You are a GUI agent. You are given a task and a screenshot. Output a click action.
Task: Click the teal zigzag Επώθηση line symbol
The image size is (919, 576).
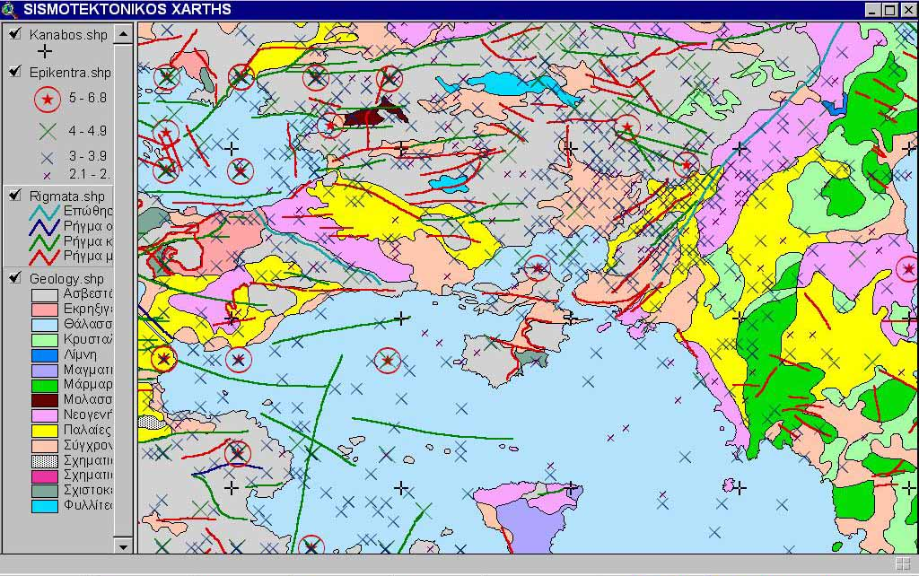45,212
